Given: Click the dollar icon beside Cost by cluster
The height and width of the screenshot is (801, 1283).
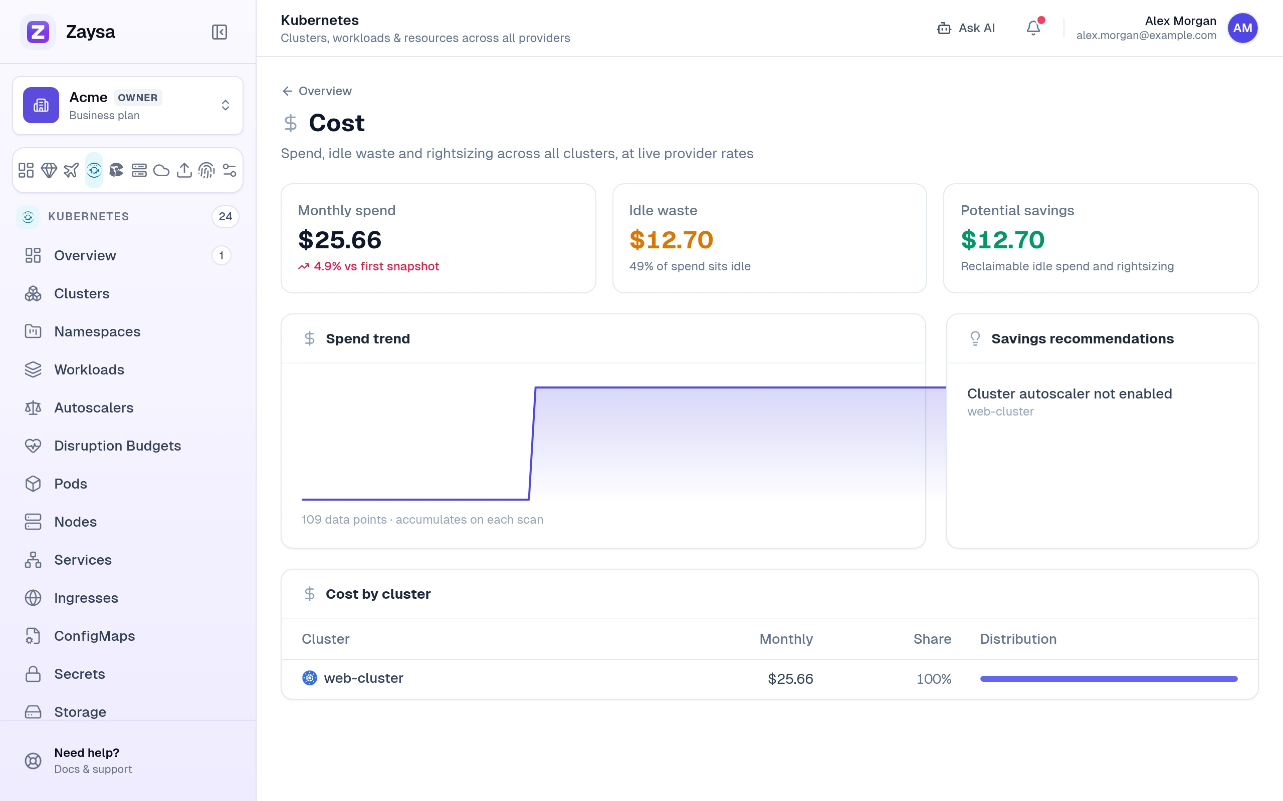Looking at the screenshot, I should click(x=310, y=594).
